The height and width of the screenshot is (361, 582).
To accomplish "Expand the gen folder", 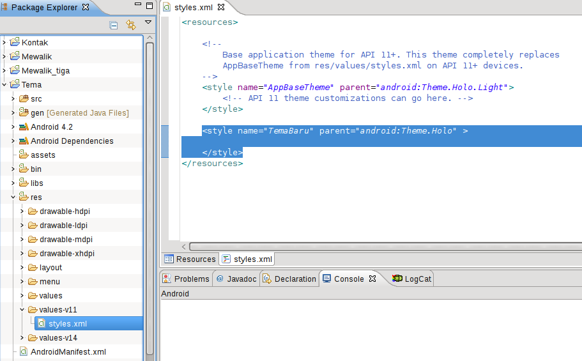I will click(x=13, y=113).
